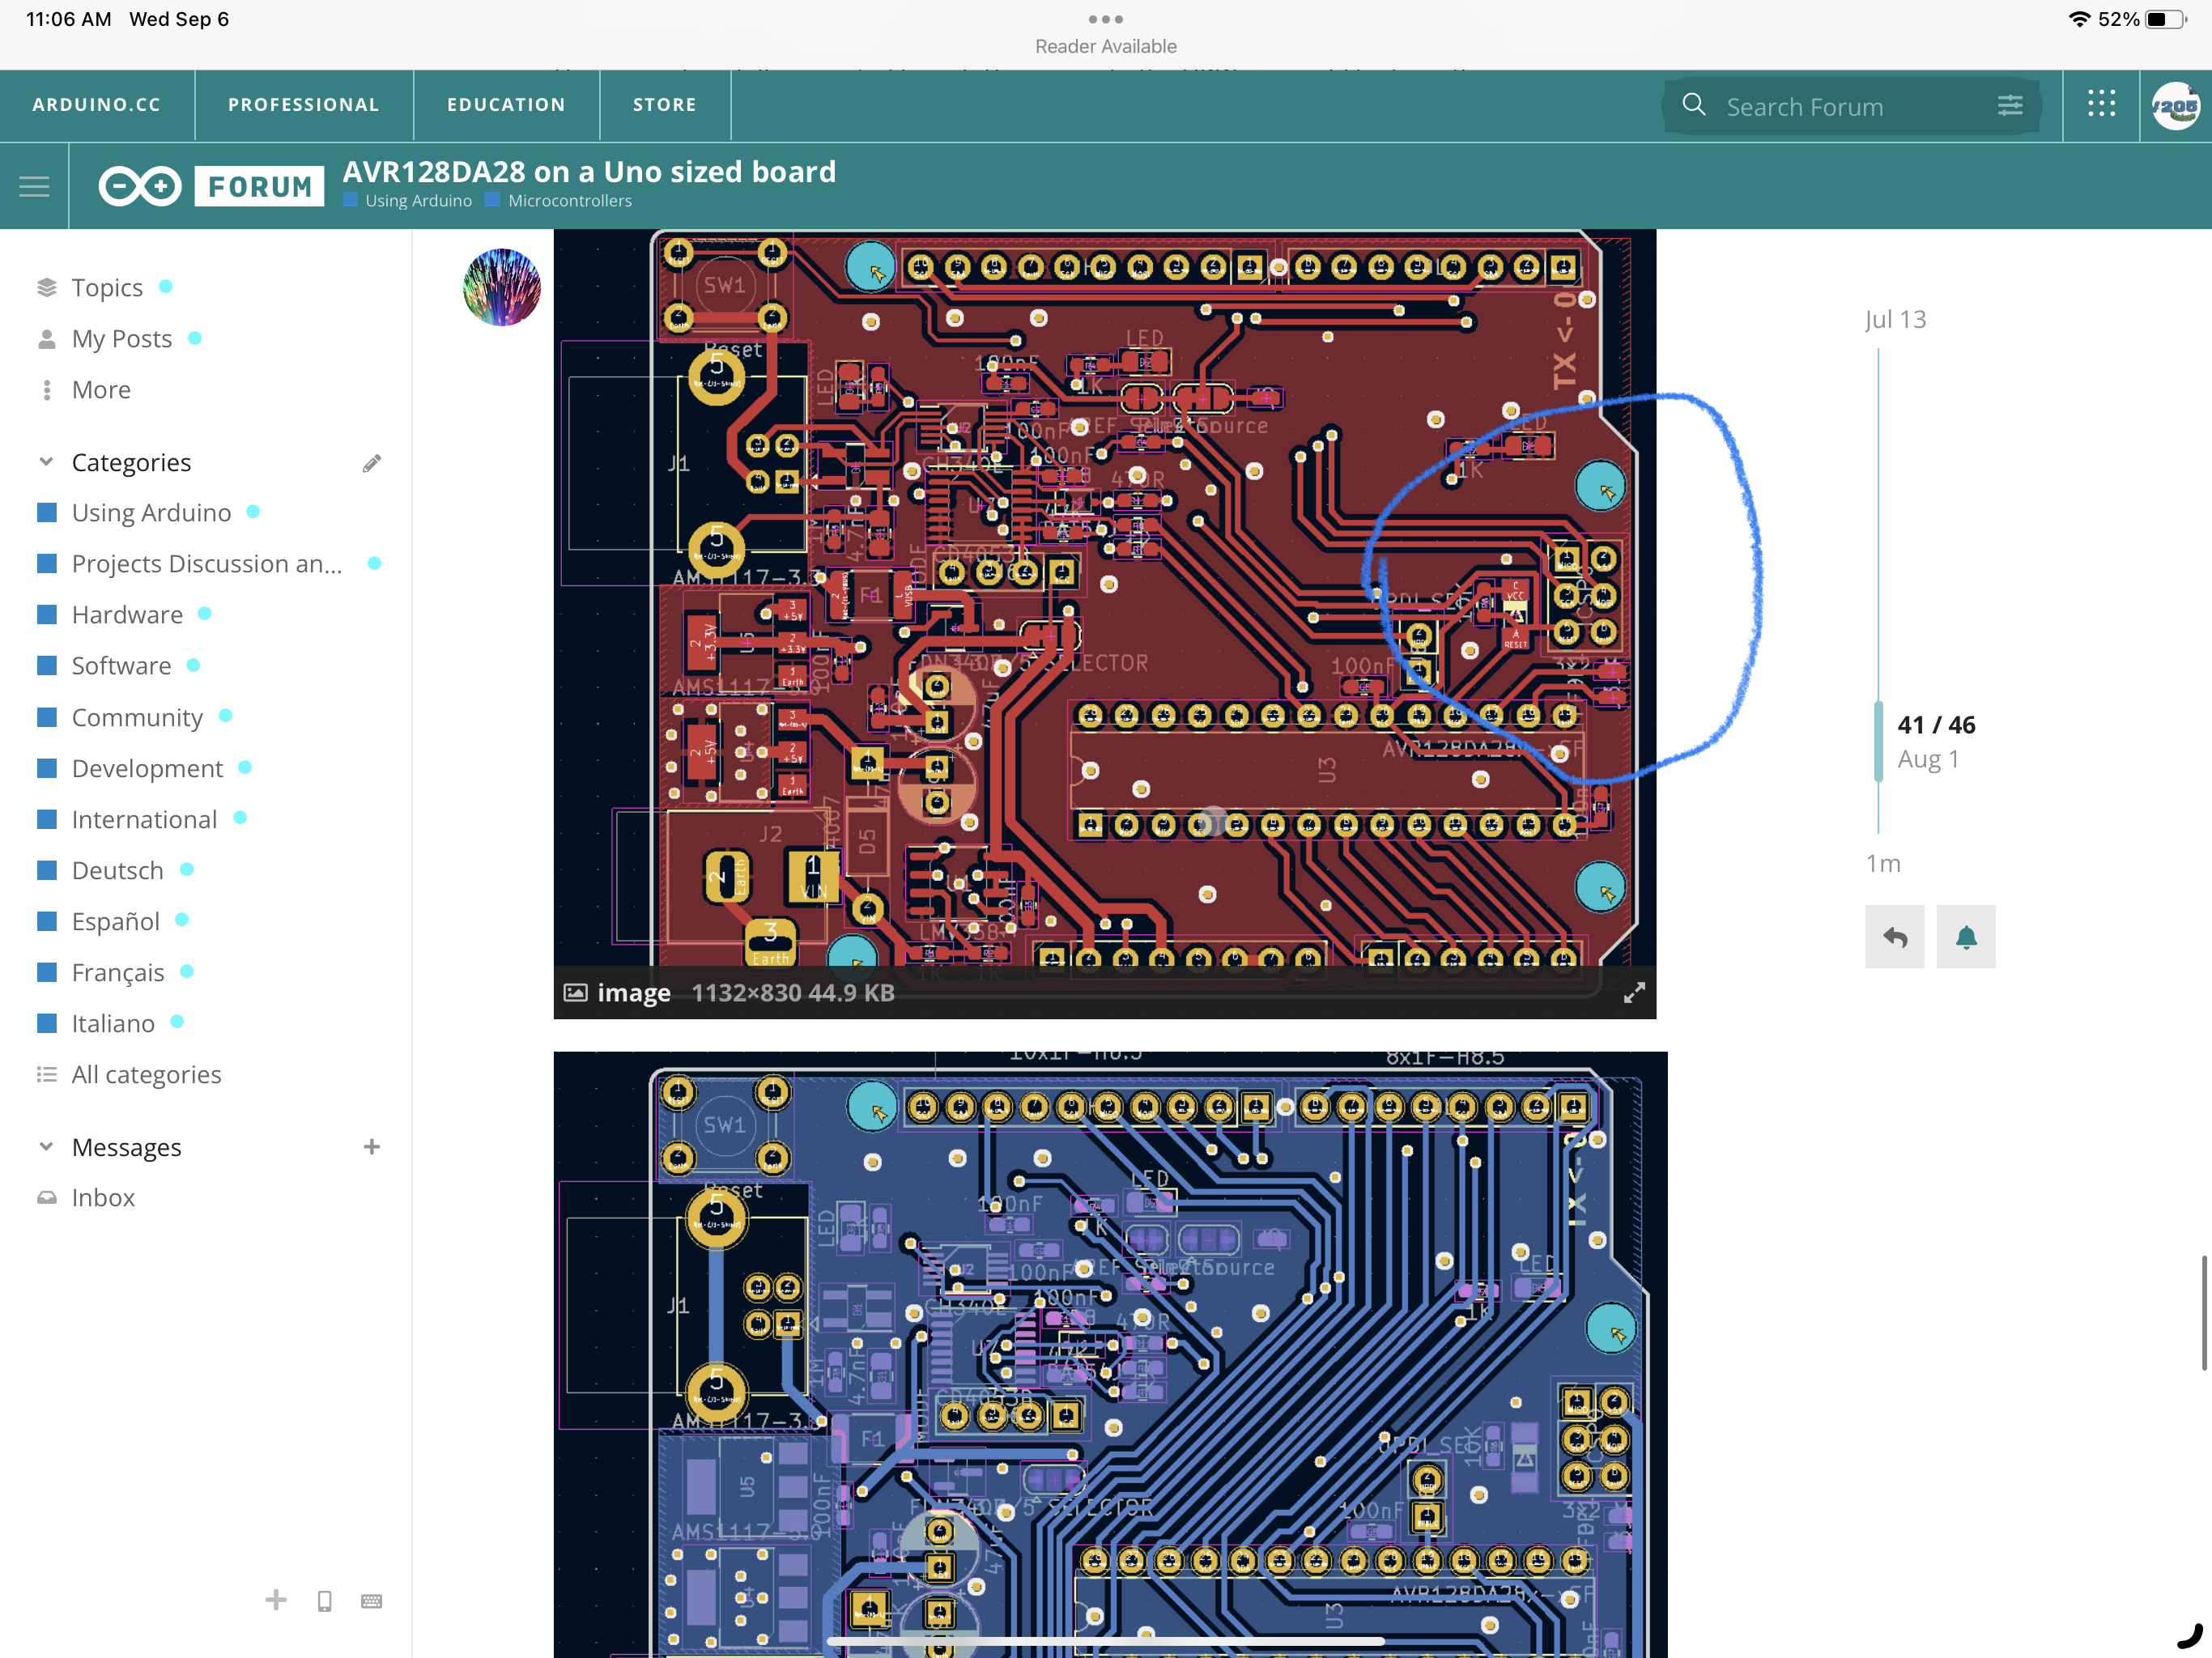Reply to the post with the arrow button
The width and height of the screenshot is (2212, 1658).
pos(1894,937)
